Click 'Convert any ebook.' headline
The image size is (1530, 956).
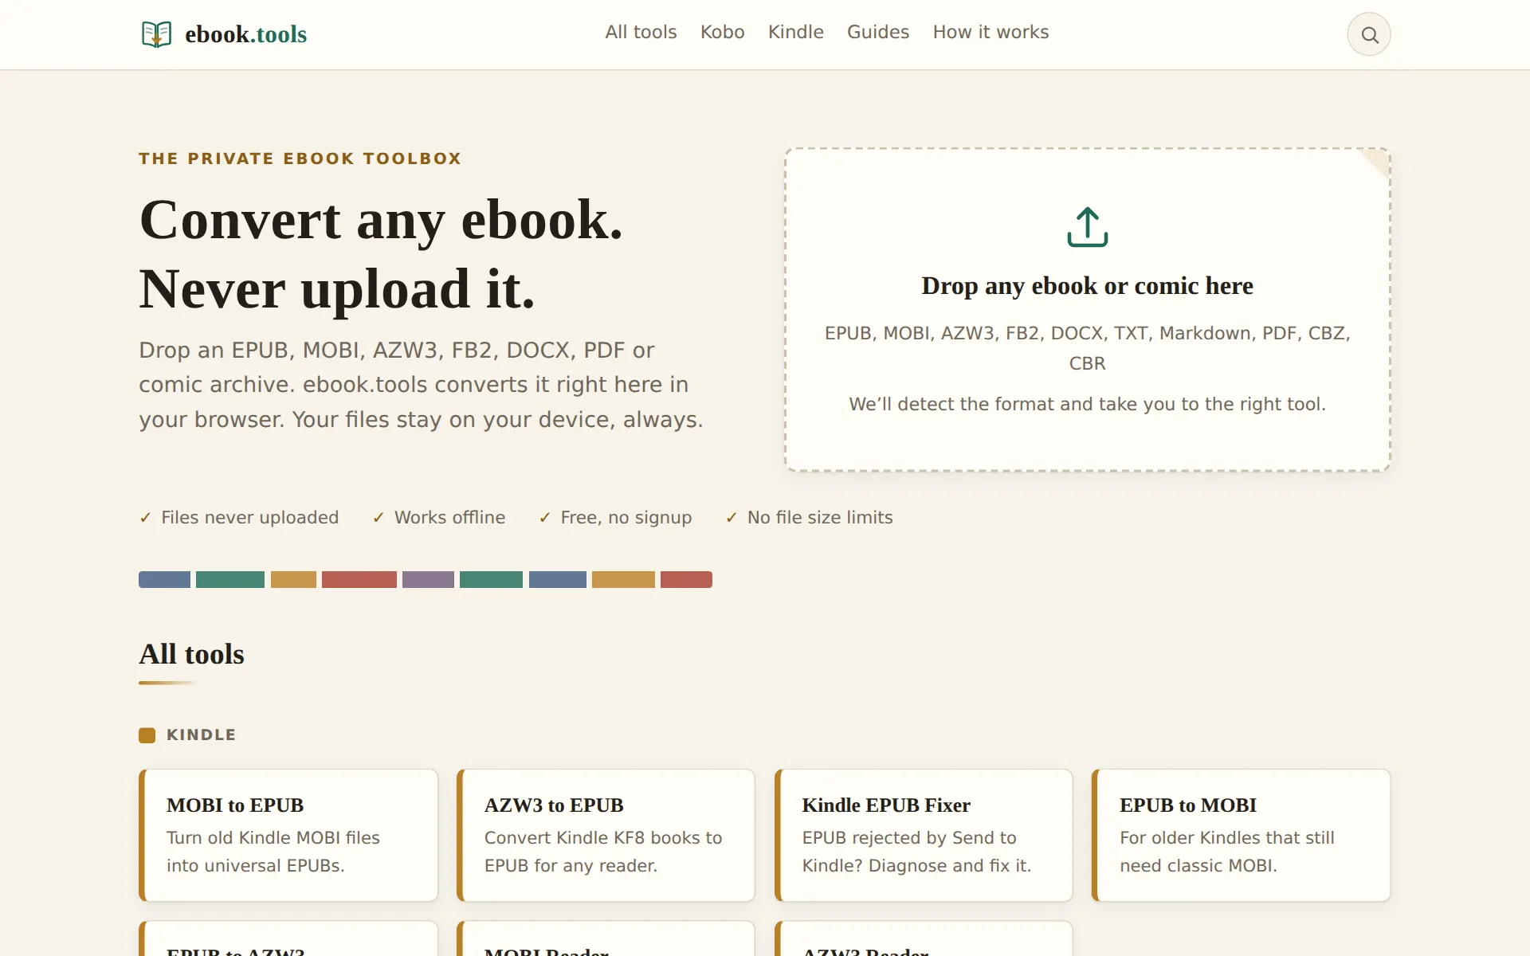point(381,219)
